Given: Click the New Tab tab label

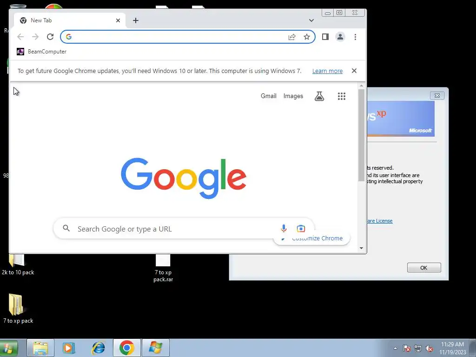Looking at the screenshot, I should point(41,20).
